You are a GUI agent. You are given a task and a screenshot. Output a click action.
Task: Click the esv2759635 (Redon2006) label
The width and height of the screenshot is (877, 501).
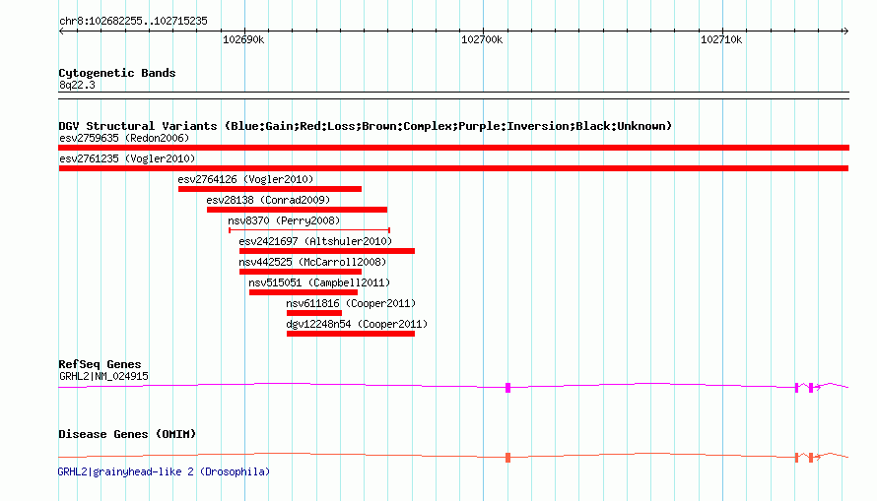[124, 138]
